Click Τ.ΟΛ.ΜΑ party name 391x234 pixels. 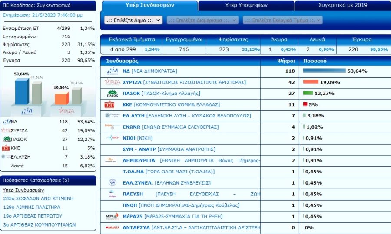click(x=169, y=172)
